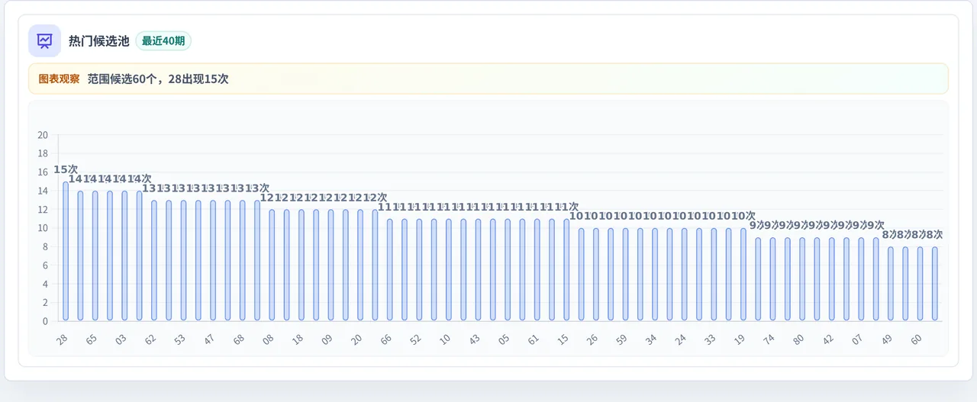Click the bar for number 62

pyautogui.click(x=154, y=260)
